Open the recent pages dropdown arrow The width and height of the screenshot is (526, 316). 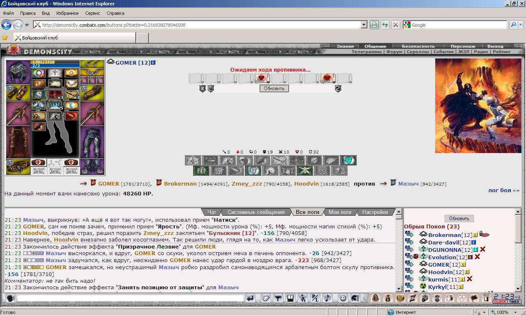(27, 25)
